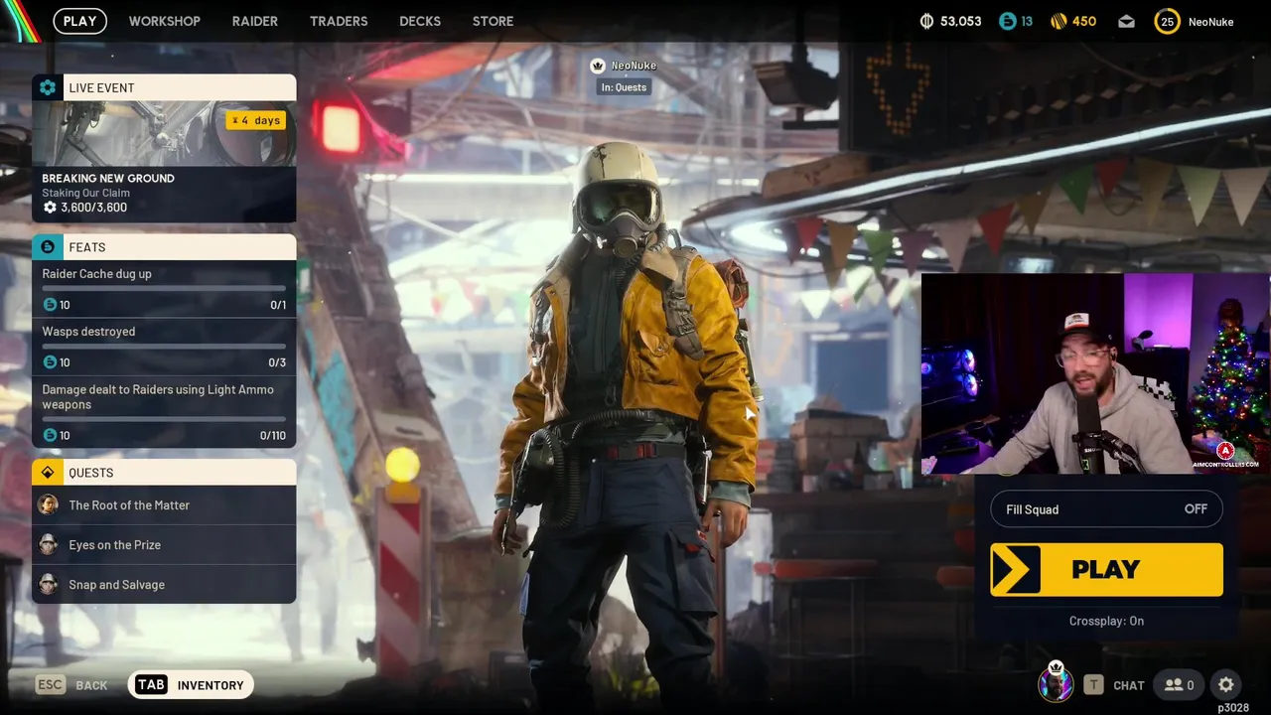
Task: Click the 0/3 Wasps counter
Action: click(x=277, y=362)
